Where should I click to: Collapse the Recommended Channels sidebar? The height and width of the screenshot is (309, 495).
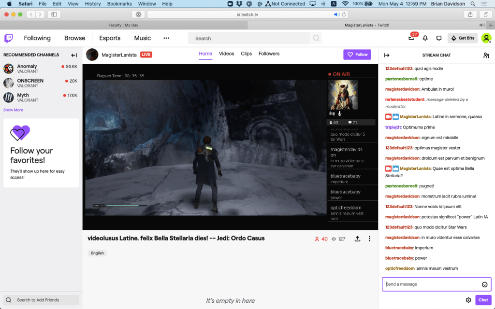74,55
